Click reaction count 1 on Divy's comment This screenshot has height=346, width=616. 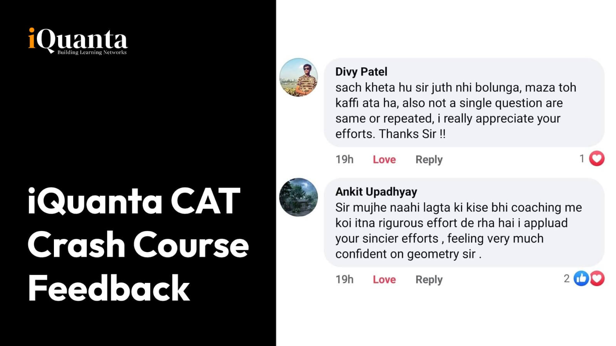click(582, 158)
